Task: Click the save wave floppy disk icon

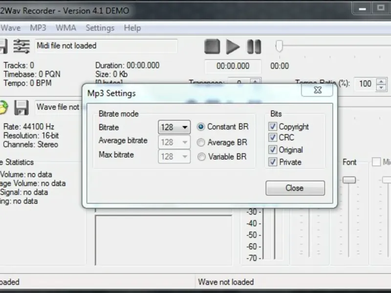Action: (21, 107)
